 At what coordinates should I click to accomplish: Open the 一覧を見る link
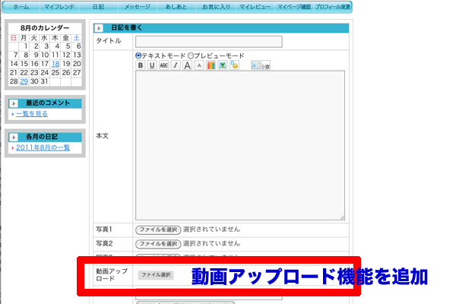pyautogui.click(x=32, y=113)
